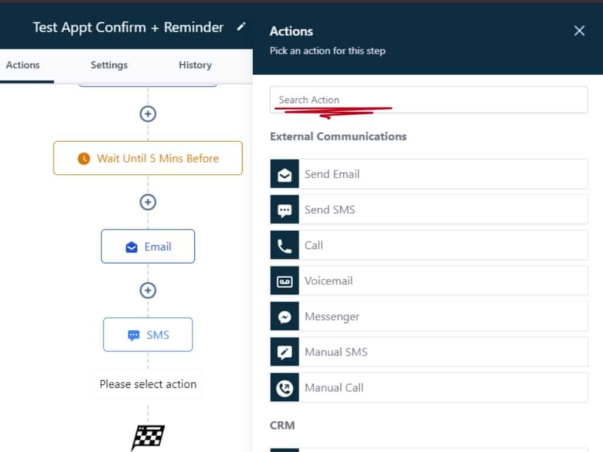Click the Please select action placeholder
This screenshot has width=603, height=452.
tap(148, 384)
